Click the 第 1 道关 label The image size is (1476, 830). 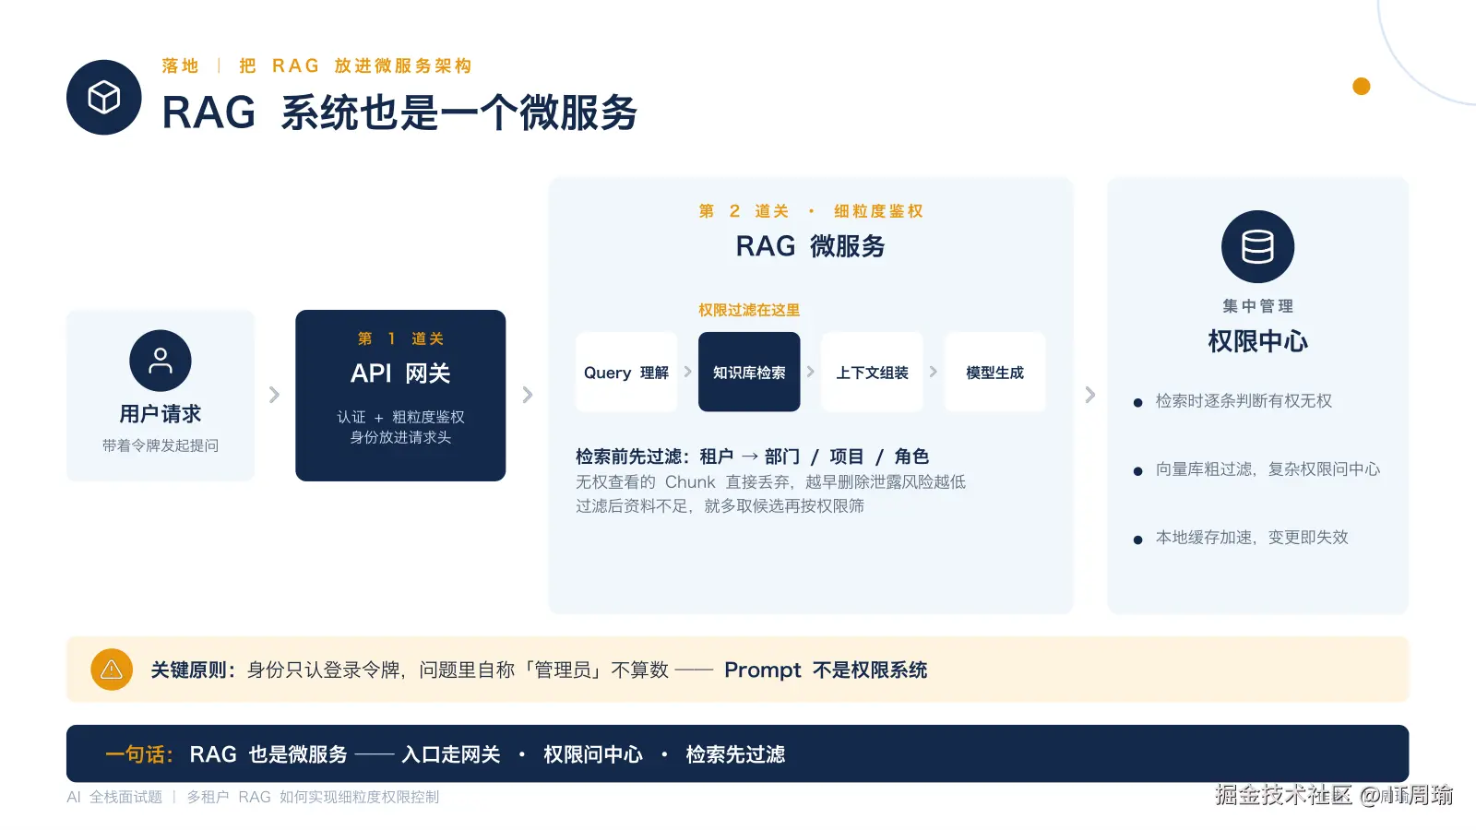click(400, 338)
